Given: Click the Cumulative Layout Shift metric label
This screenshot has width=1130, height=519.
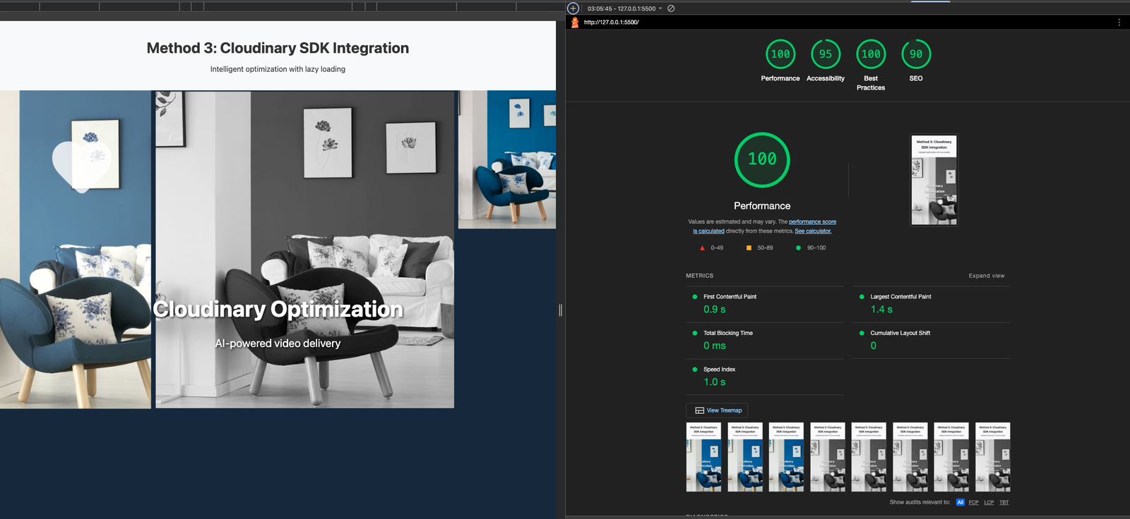Looking at the screenshot, I should 900,333.
